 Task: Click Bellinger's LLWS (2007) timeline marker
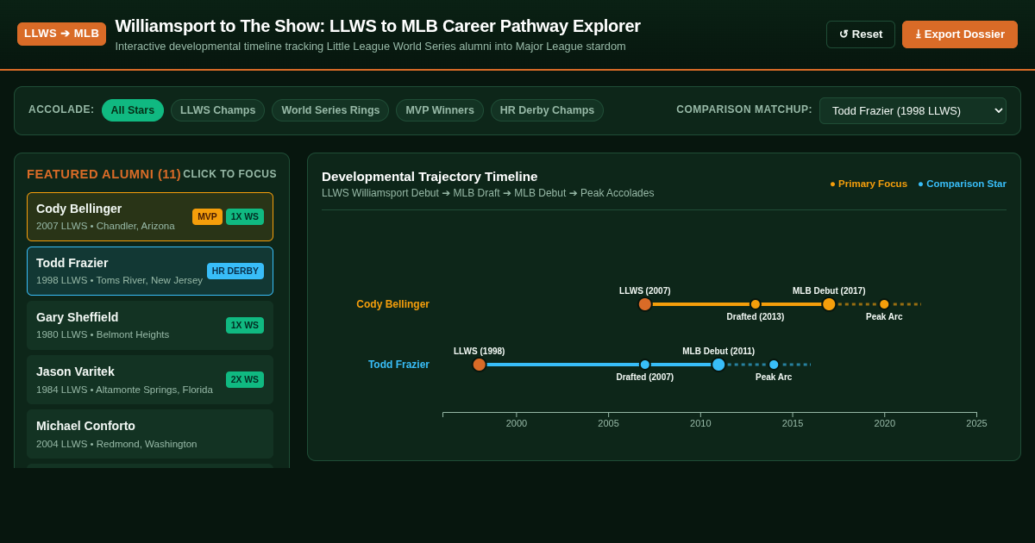pos(645,304)
